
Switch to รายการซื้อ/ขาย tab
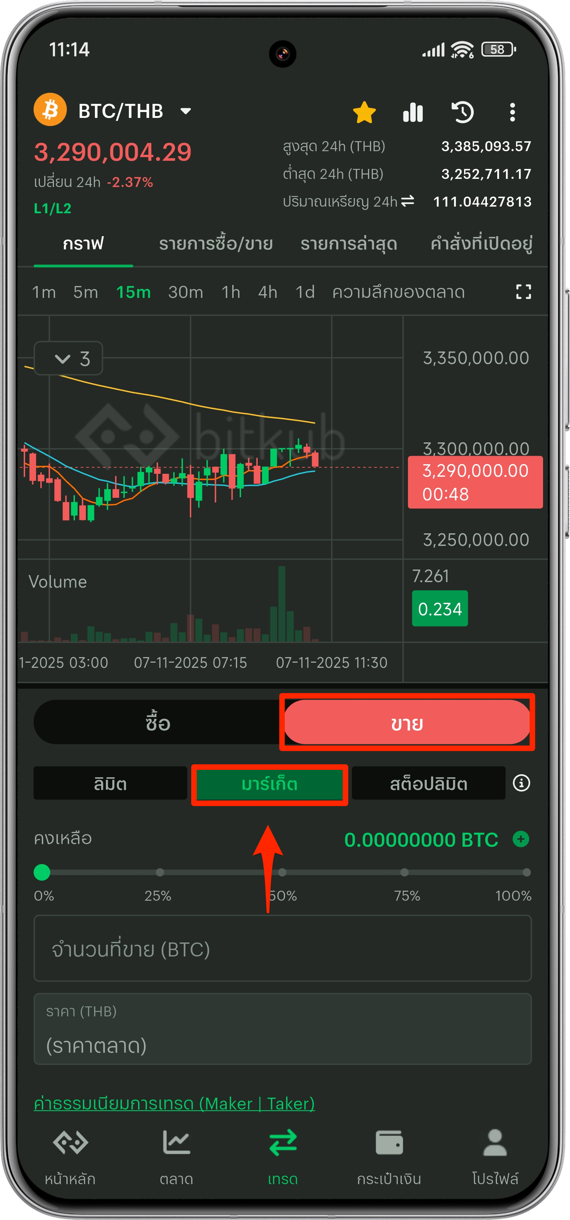[x=216, y=244]
